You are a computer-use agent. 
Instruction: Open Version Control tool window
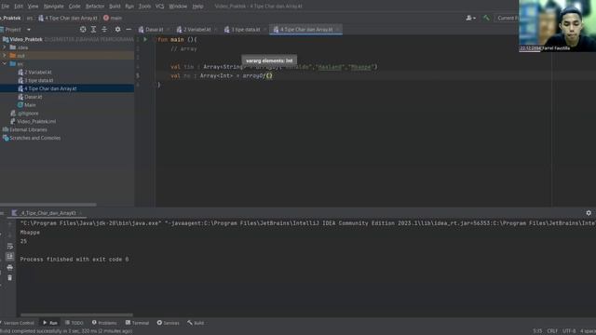[18, 323]
